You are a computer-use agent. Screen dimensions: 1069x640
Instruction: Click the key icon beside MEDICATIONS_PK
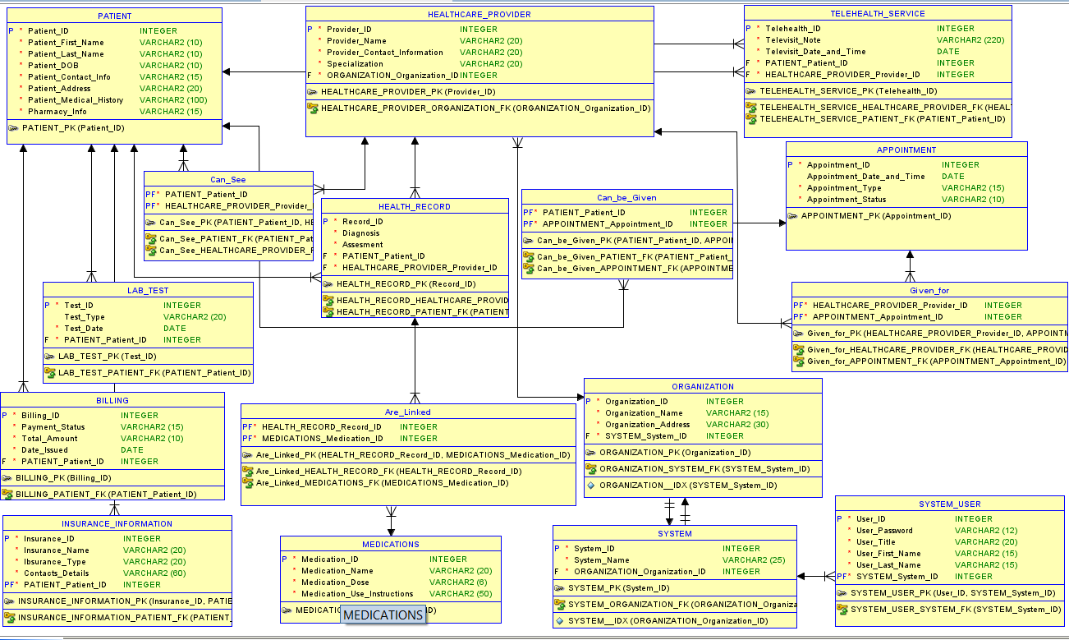pyautogui.click(x=287, y=610)
